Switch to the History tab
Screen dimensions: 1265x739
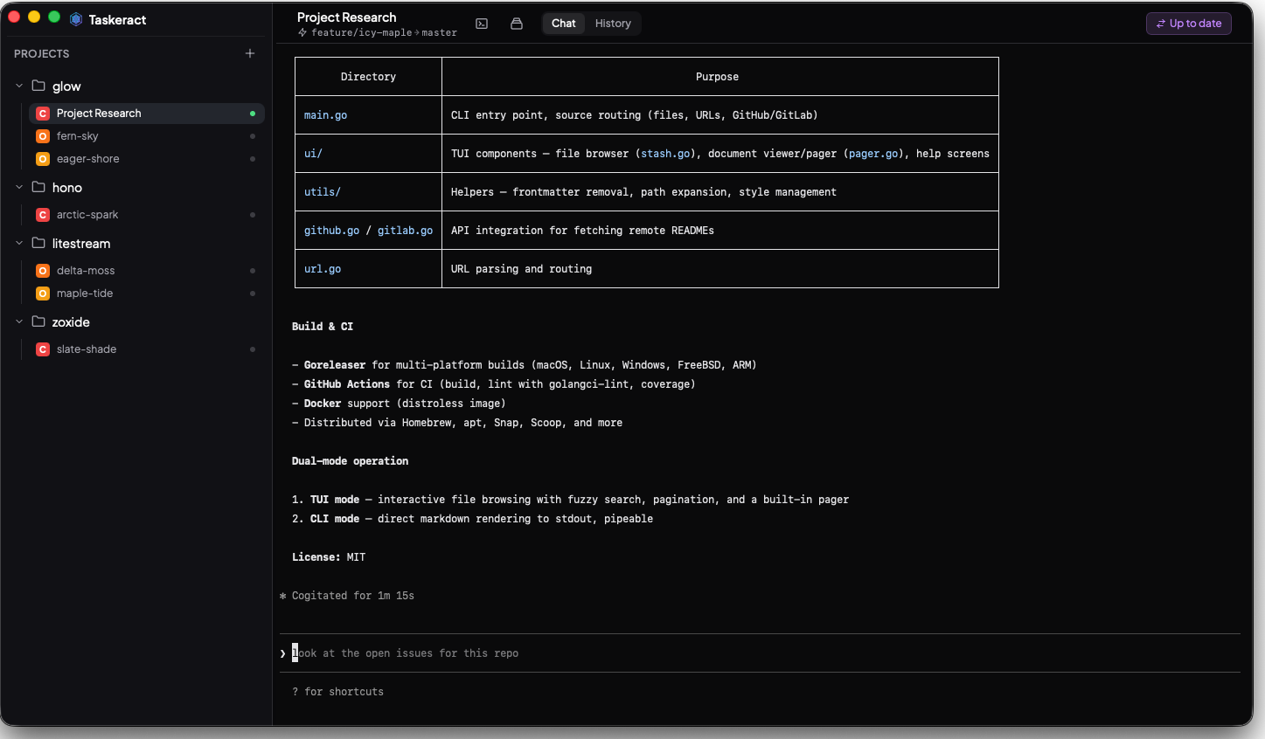coord(613,24)
